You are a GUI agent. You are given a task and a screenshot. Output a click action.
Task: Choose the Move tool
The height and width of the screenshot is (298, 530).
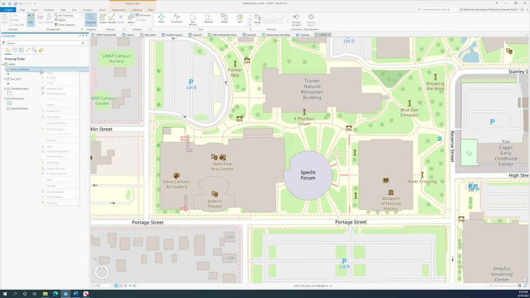click(161, 19)
